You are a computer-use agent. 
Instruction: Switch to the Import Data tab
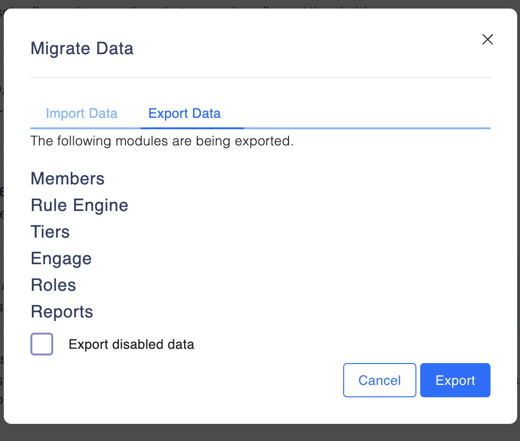point(81,114)
